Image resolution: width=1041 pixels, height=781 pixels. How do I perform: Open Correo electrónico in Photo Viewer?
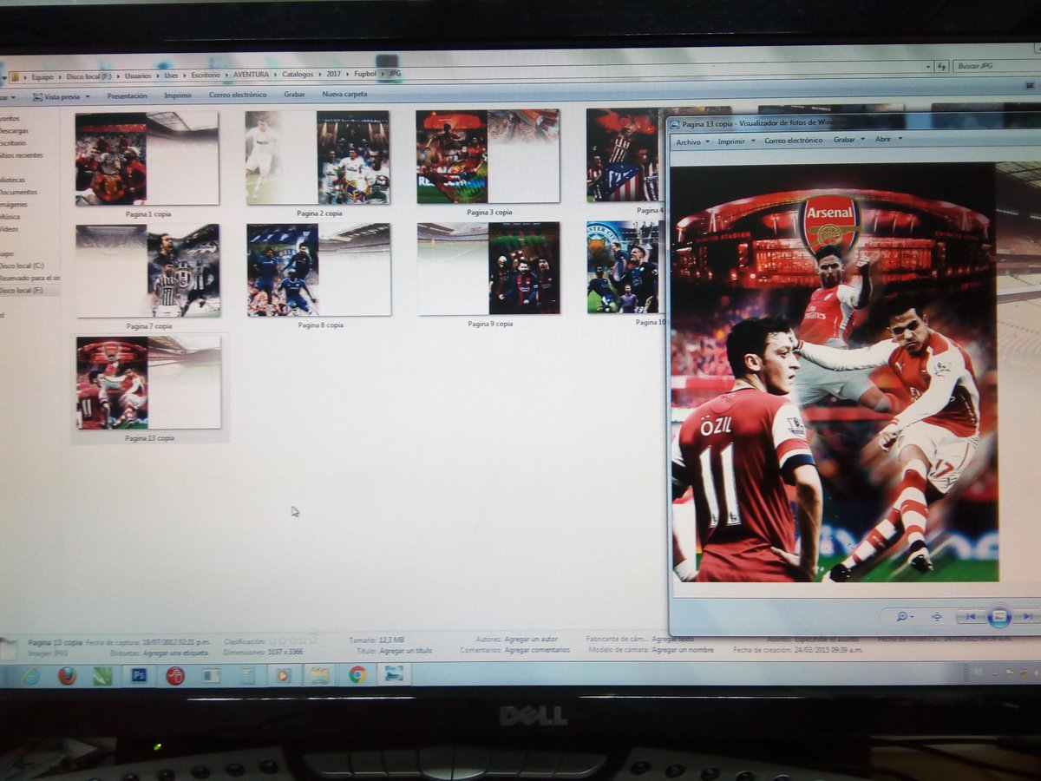point(794,140)
